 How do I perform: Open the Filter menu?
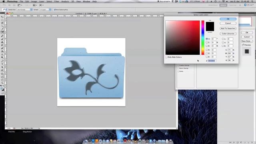56,2
